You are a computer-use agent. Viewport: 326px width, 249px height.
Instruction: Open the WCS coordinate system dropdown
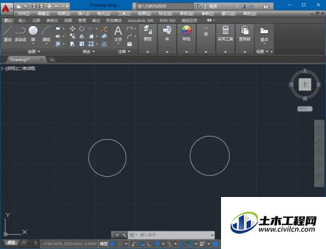(x=305, y=109)
